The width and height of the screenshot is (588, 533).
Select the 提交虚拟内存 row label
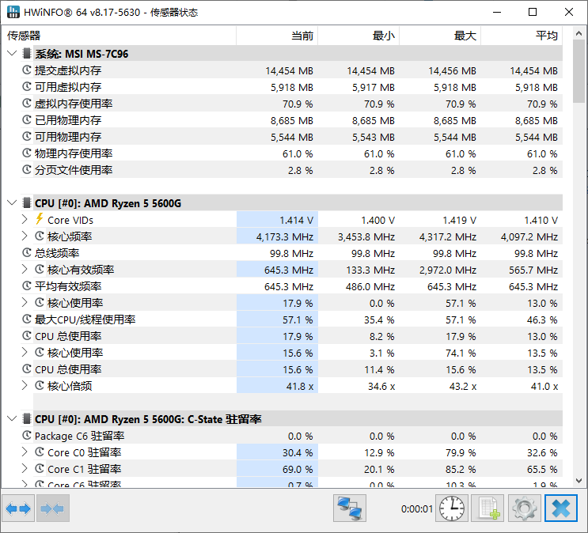[x=68, y=70]
